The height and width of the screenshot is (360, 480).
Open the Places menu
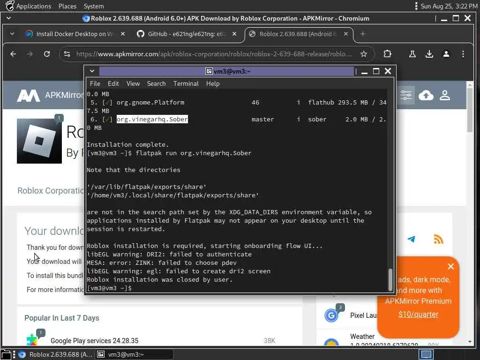click(67, 6)
